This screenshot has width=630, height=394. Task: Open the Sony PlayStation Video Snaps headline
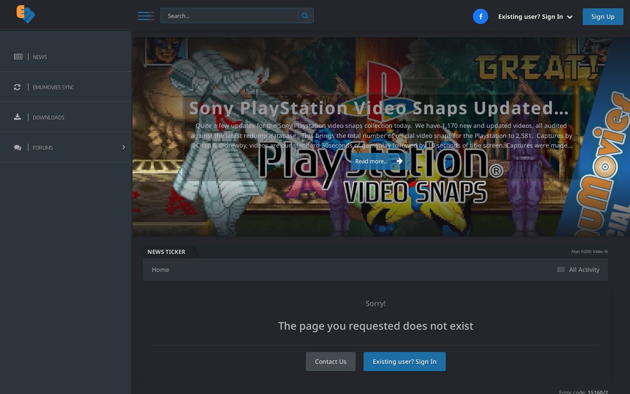pos(379,108)
